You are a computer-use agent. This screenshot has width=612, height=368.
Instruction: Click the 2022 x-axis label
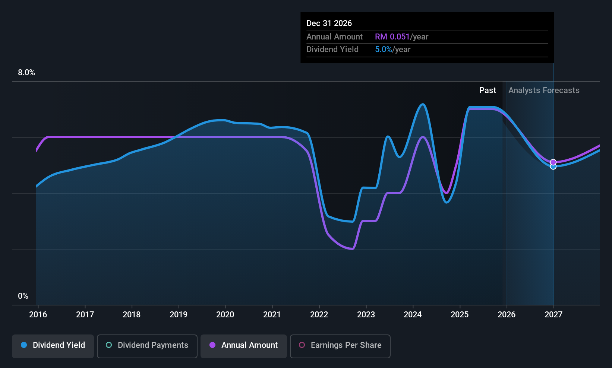coord(319,315)
